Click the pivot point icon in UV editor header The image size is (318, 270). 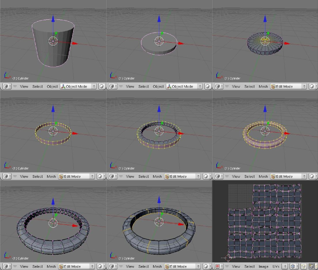294,266
